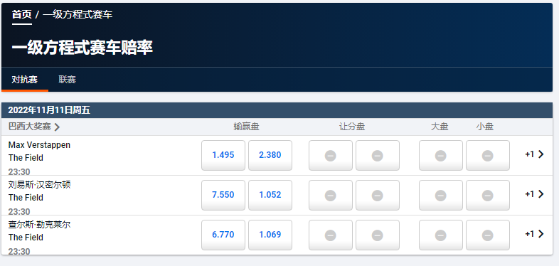Image resolution: width=559 pixels, height=266 pixels.
Task: Switch to the 联赛 tab
Action: coord(68,80)
